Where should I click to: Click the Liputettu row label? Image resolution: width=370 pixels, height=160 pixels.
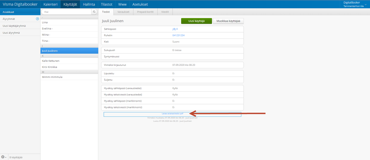point(109,74)
